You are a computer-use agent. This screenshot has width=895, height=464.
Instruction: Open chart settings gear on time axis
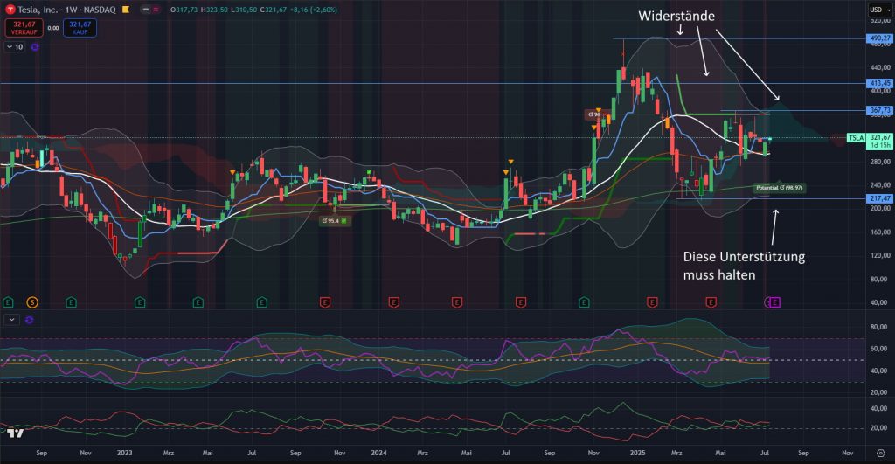tap(881, 454)
